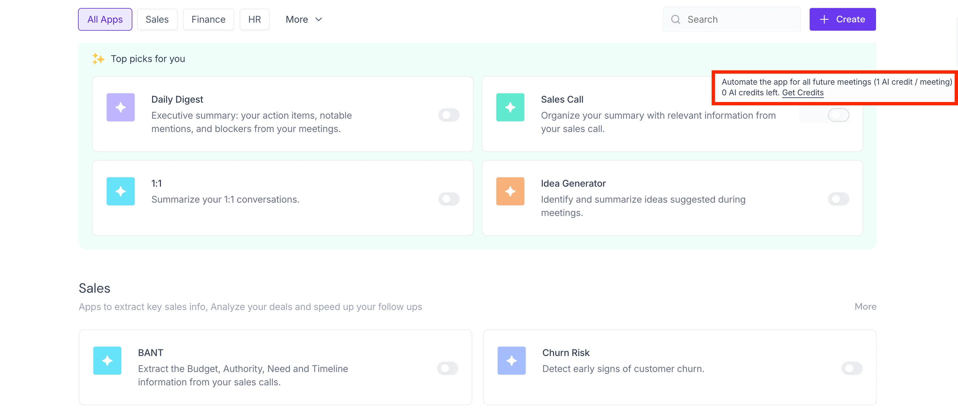This screenshot has height=412, width=958.
Task: Enable the 1:1 summarizer toggle
Action: 449,199
